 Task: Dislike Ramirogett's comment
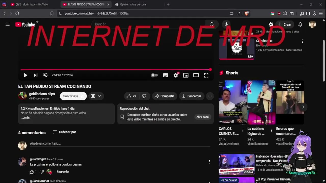[x=42, y=172]
